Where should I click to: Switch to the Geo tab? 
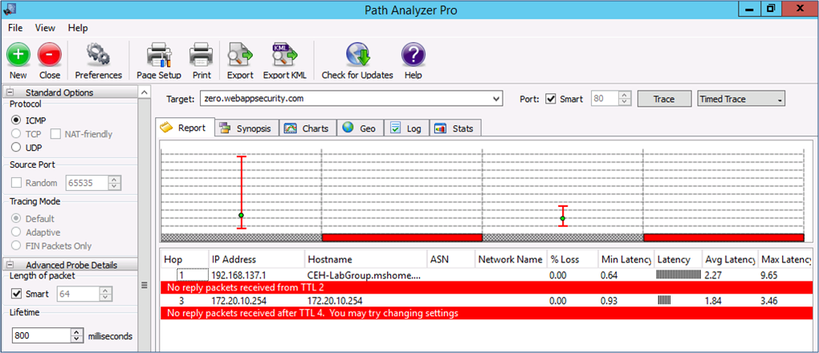coord(360,128)
